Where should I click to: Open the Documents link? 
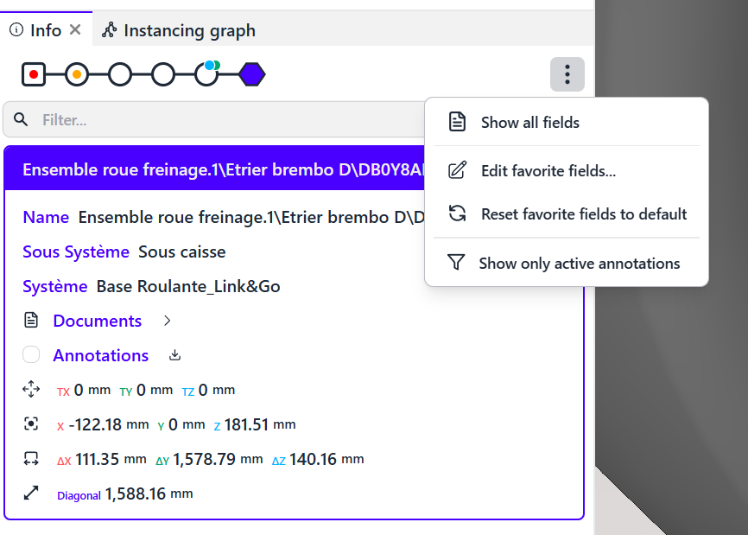(x=97, y=321)
